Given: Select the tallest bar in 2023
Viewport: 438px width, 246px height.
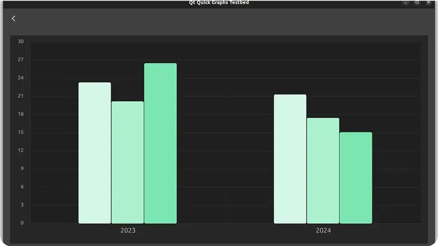Looking at the screenshot, I should pos(160,143).
